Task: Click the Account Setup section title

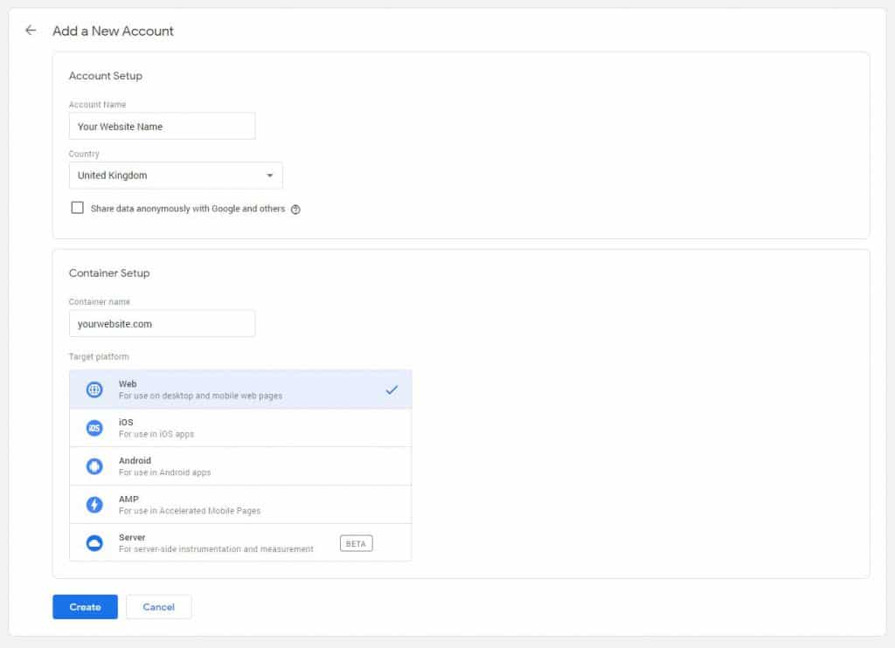Action: 106,76
